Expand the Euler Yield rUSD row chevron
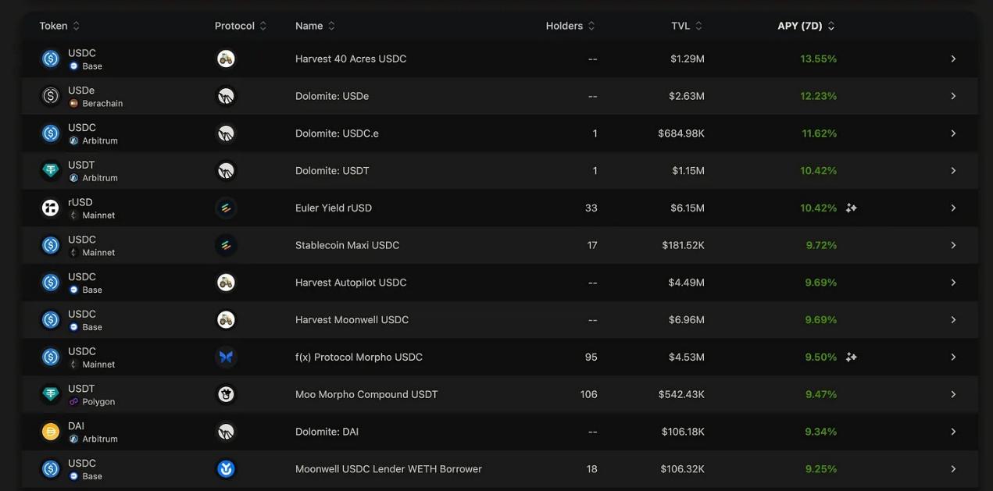This screenshot has width=993, height=491. click(953, 207)
